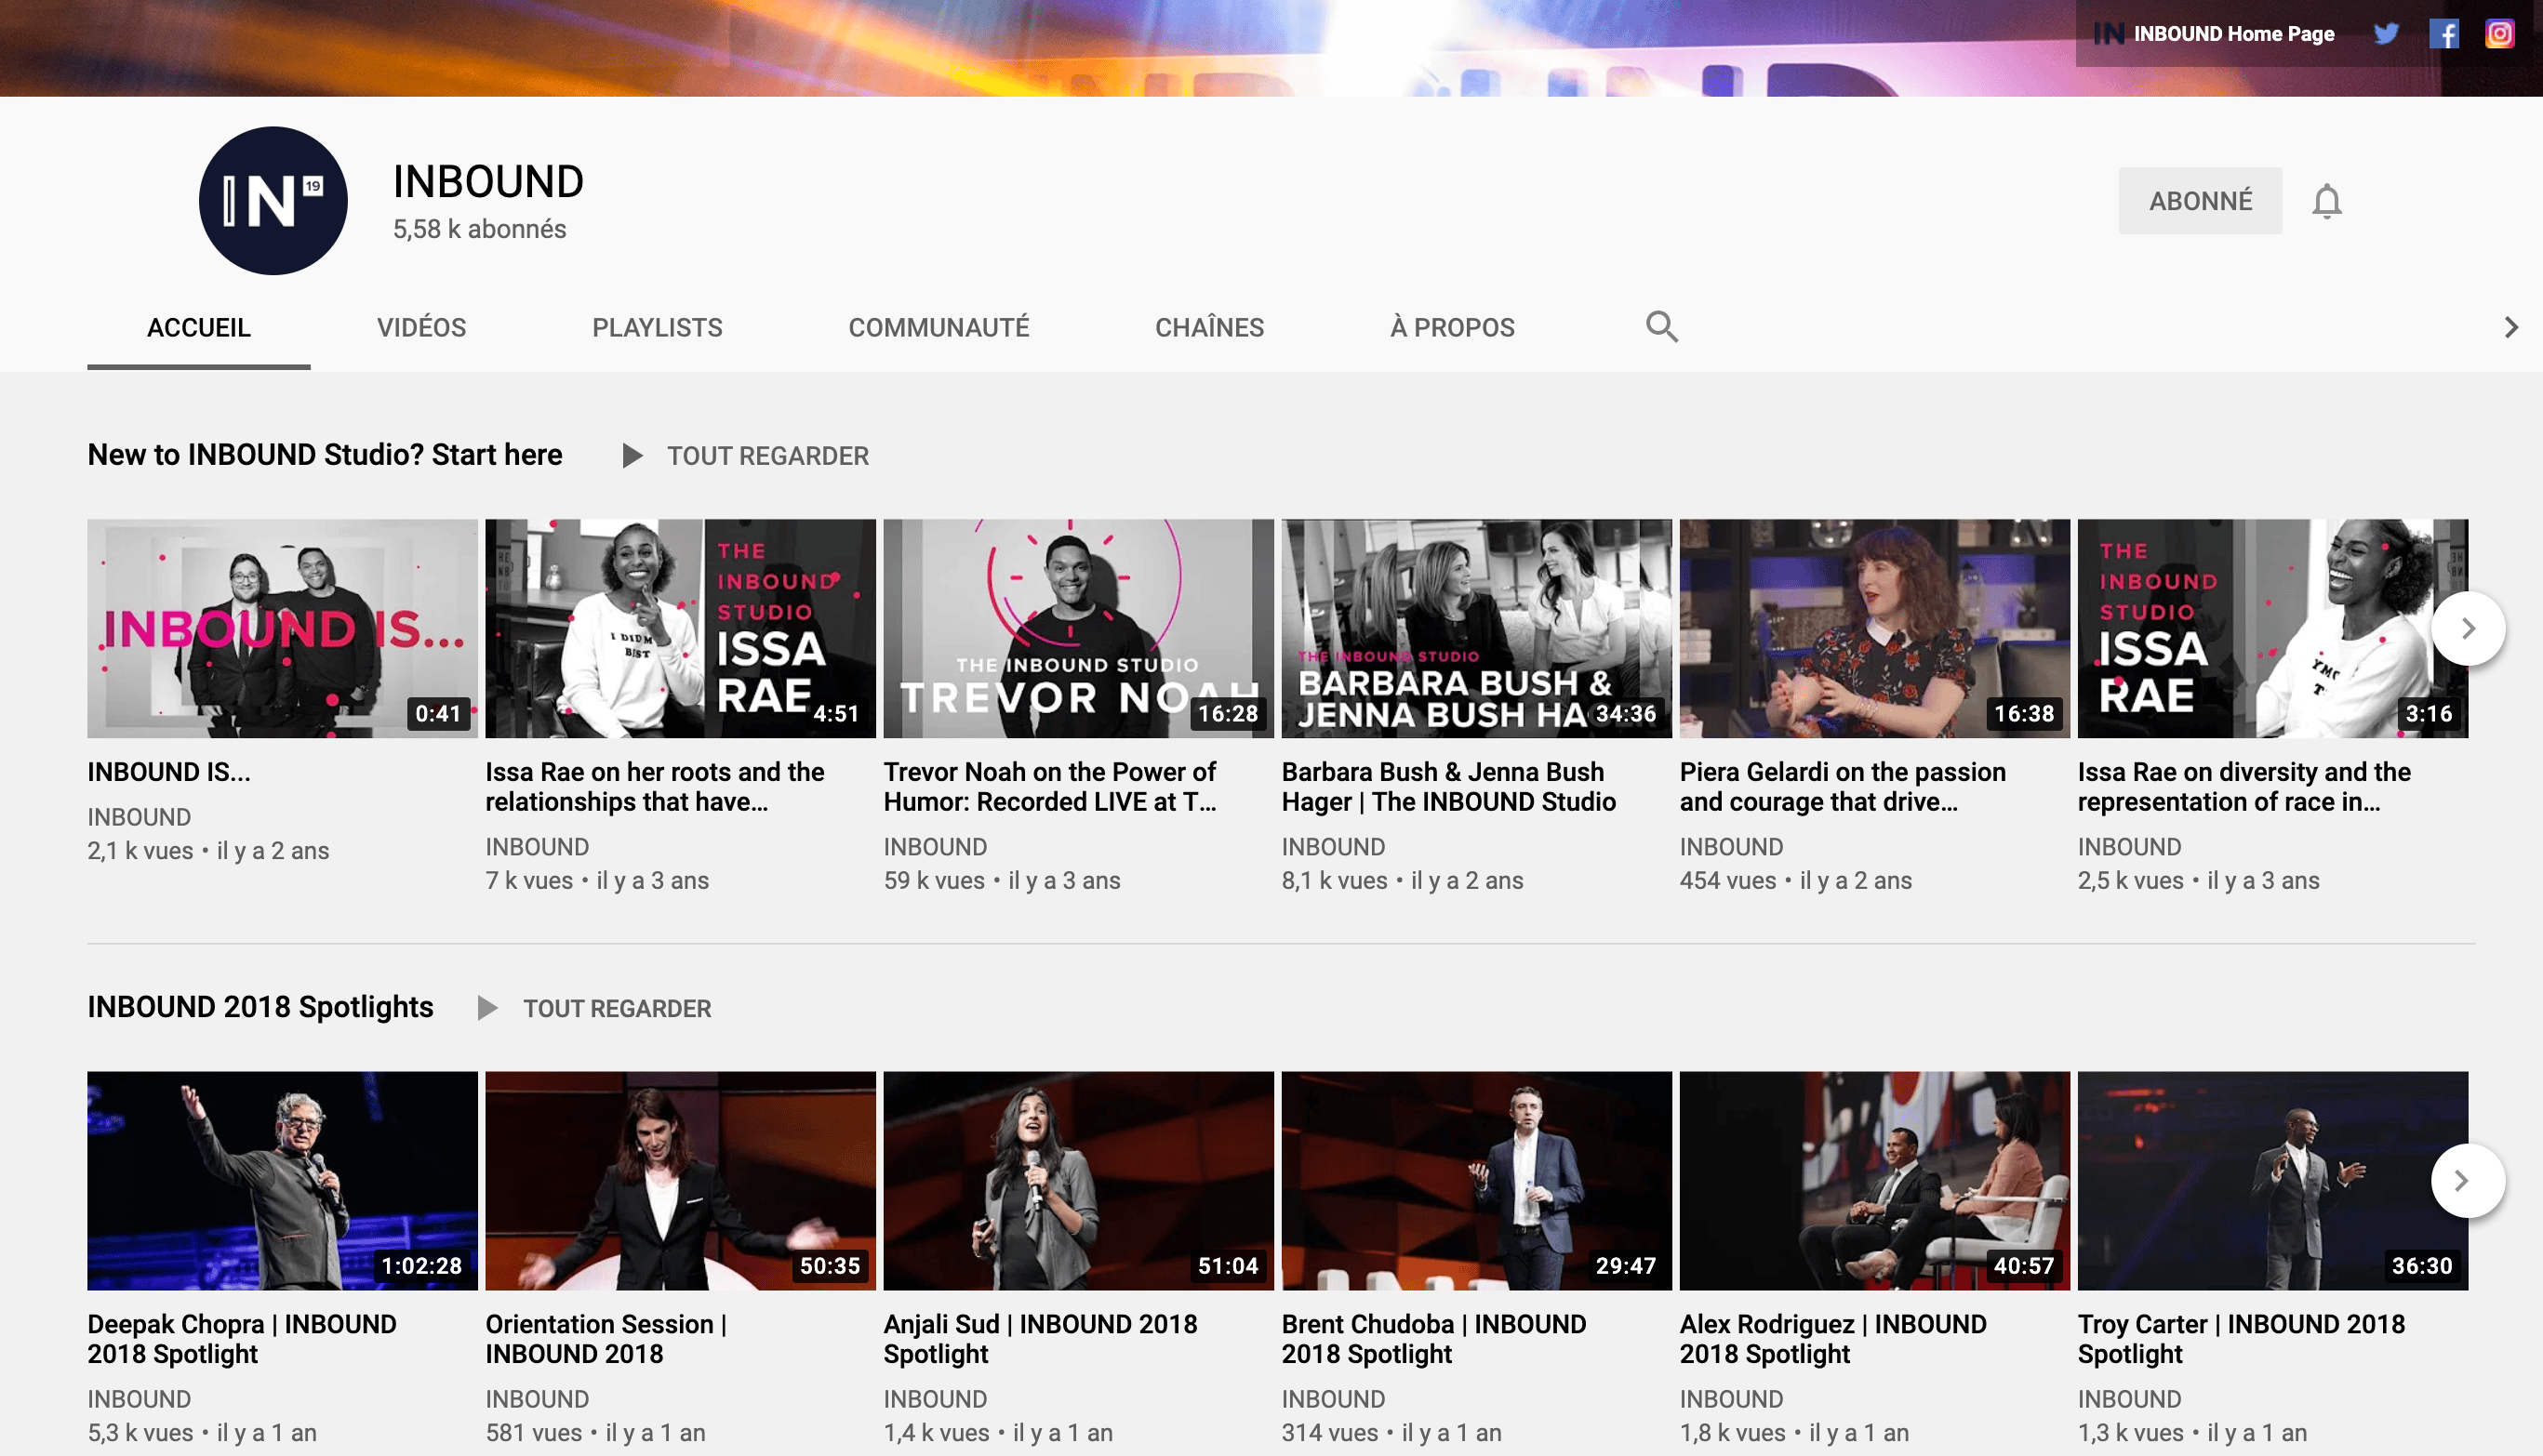
Task: Toggle the ABONNÉ subscription button
Action: 2200,201
